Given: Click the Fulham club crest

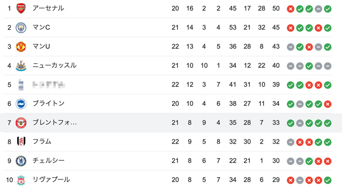Looking at the screenshot, I should click(x=21, y=142).
